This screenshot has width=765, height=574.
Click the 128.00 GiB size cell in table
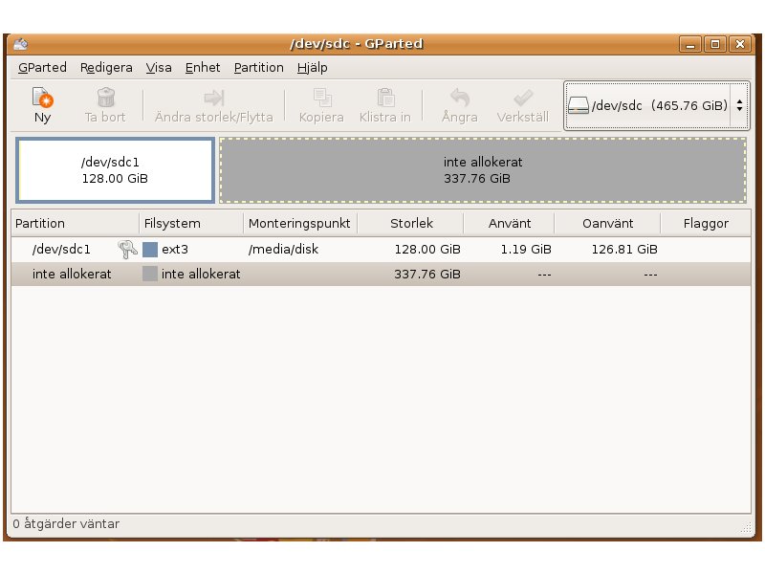click(x=427, y=250)
